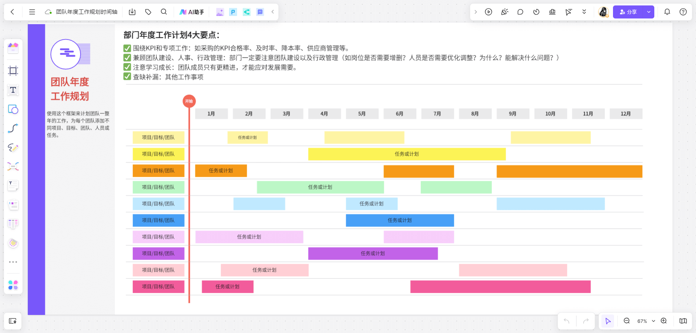Select the cursor pointer mode
The width and height of the screenshot is (696, 333).
[608, 321]
